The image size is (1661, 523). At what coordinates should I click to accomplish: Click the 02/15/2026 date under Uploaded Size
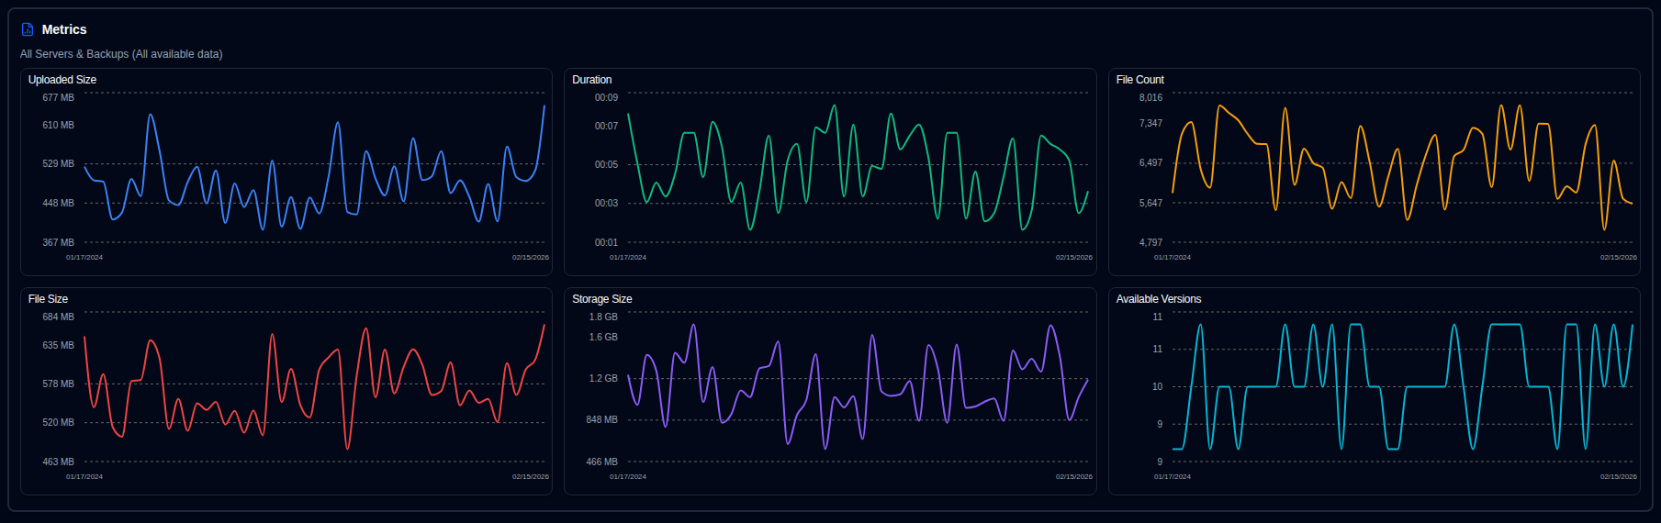(x=531, y=258)
